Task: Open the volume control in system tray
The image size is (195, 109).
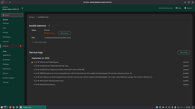Action: [x=163, y=107]
